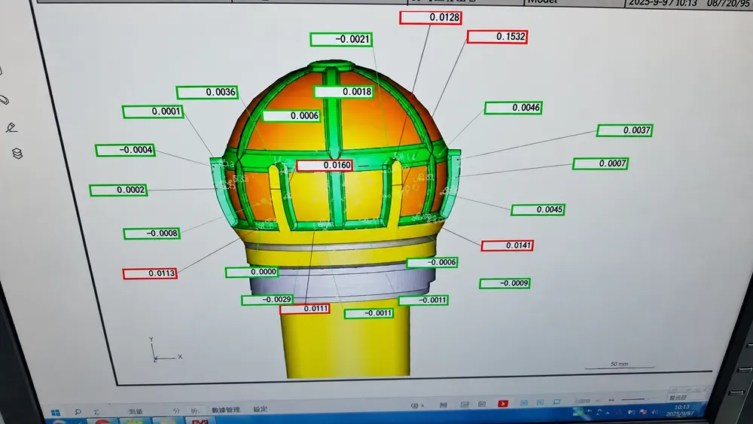Select the 0.0006 label on the dome

291,116
